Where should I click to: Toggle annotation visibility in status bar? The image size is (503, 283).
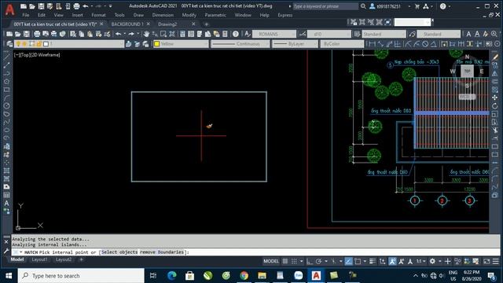(x=392, y=261)
